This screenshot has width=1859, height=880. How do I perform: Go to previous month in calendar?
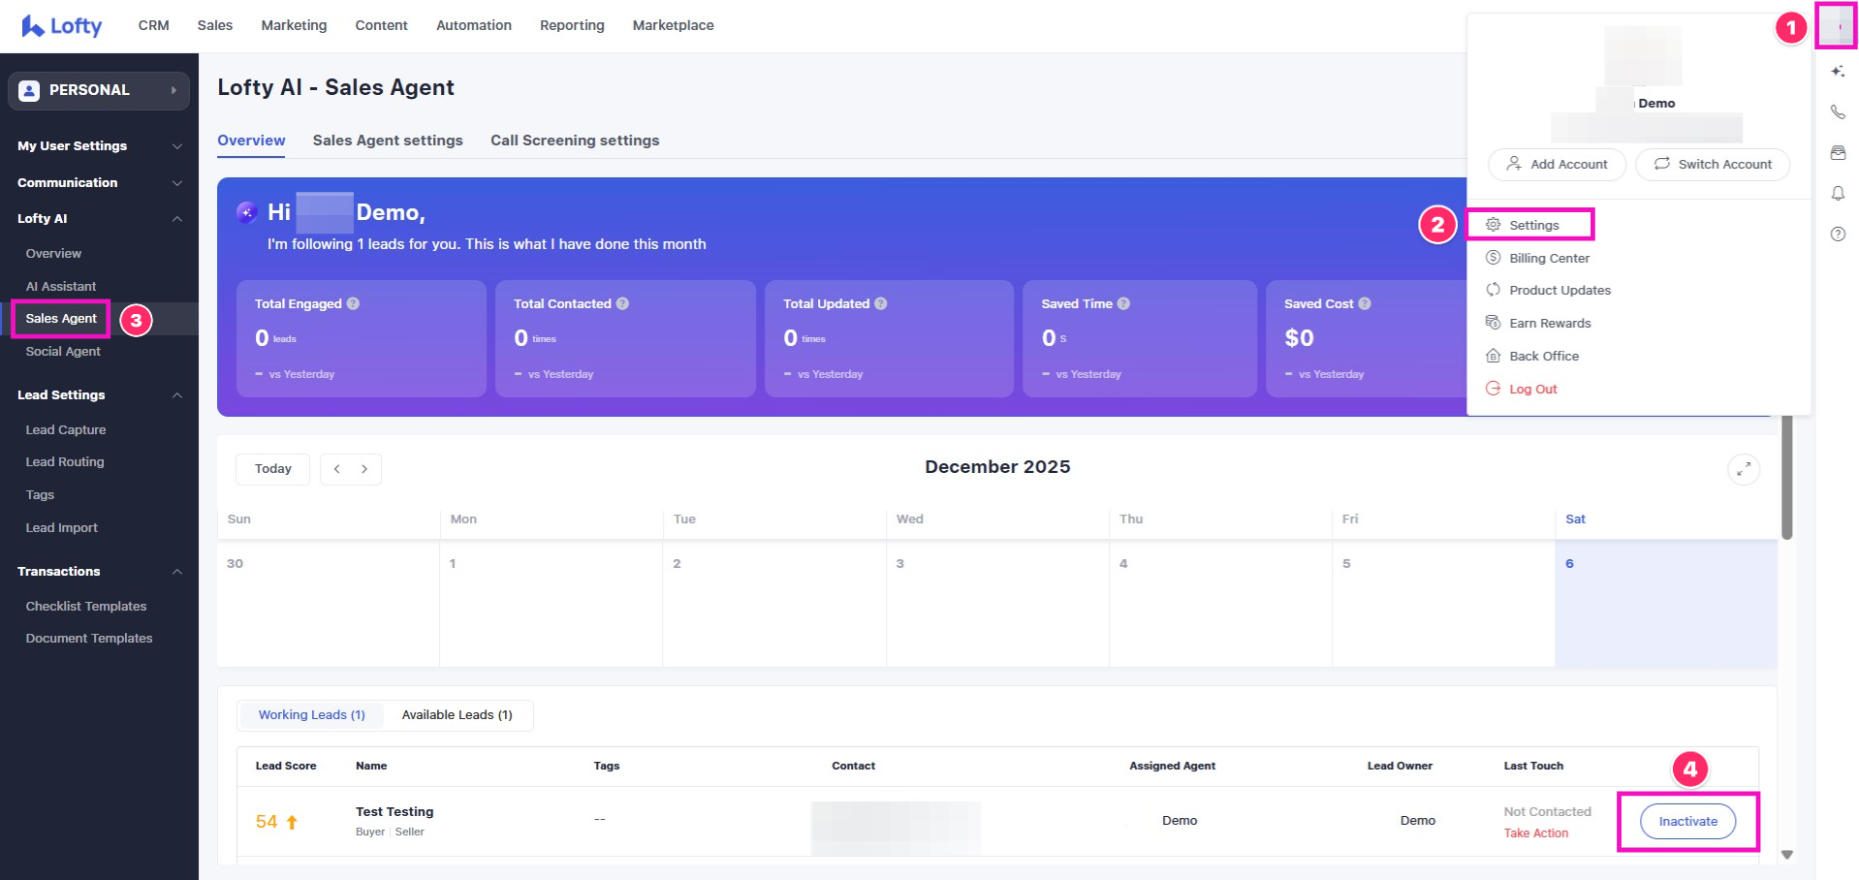[336, 469]
